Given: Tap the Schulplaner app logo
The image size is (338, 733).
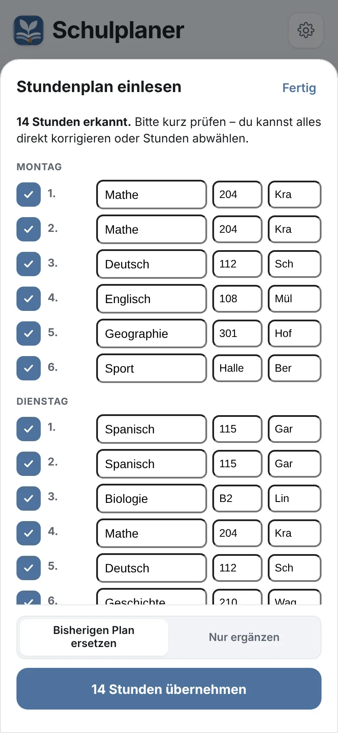Looking at the screenshot, I should point(29,30).
